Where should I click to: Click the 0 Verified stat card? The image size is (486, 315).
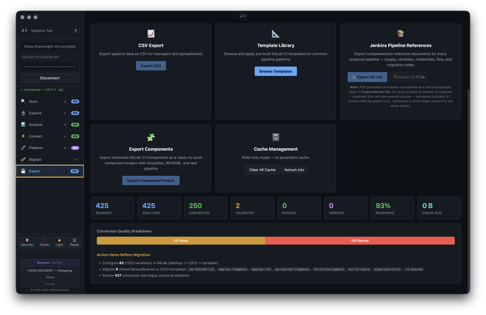pos(346,208)
